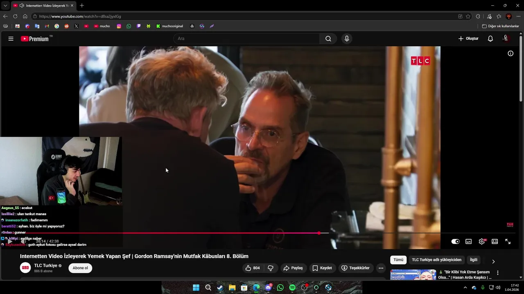The image size is (524, 294).
Task: Open Reddit bookmark icon
Action: [66, 26]
